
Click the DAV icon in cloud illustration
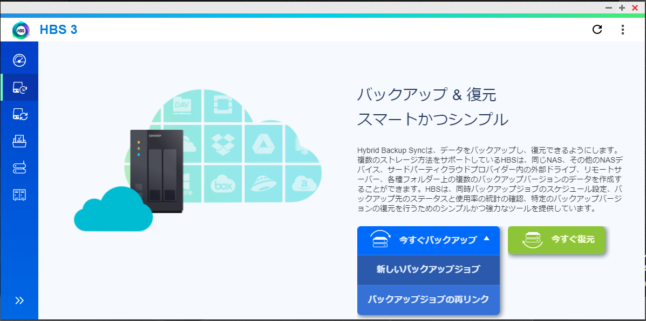click(x=182, y=105)
